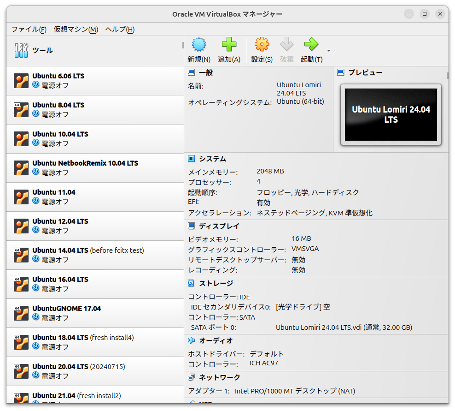Select Ubuntu 6.06 LTS VM icon
The image size is (455, 411).
click(x=21, y=81)
